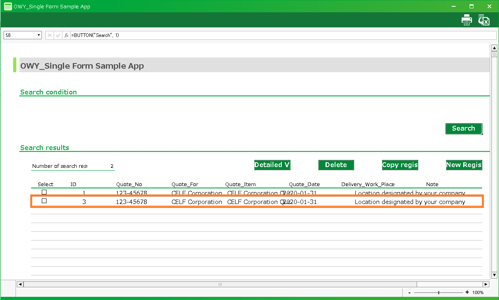Click the Excel export icon
499x300 pixels.
[x=483, y=20]
